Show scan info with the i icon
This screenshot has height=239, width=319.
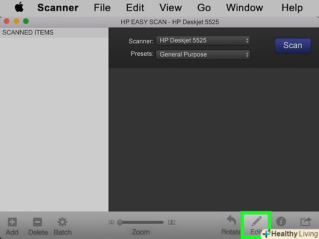281,221
